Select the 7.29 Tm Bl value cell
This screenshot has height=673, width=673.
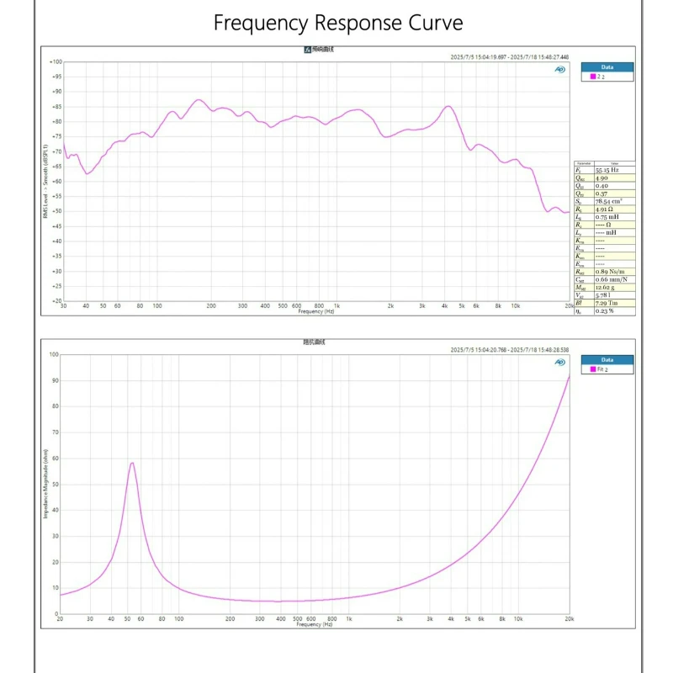click(615, 303)
